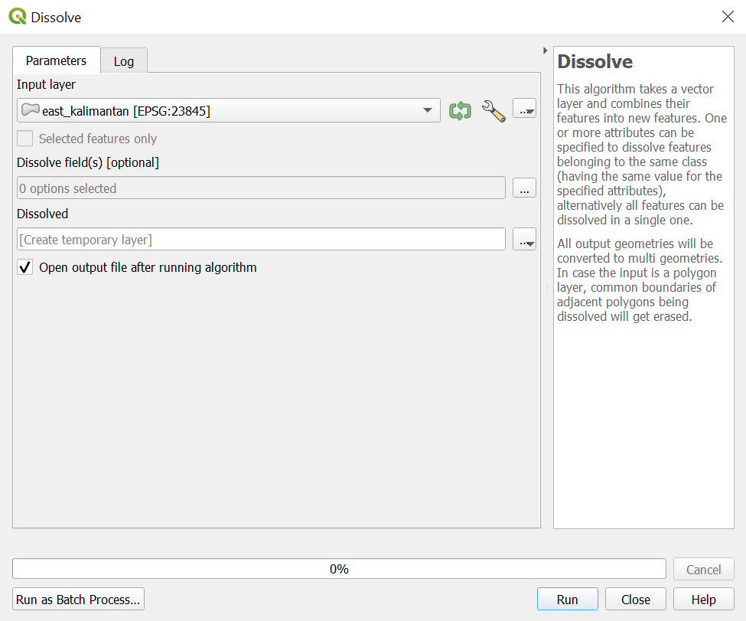This screenshot has height=621, width=746.
Task: Open Help for the Dissolve algorithm
Action: [x=703, y=600]
